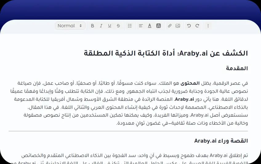Click the "المقدمة" section heading
Screen dimensions: 261x164
[239, 68]
